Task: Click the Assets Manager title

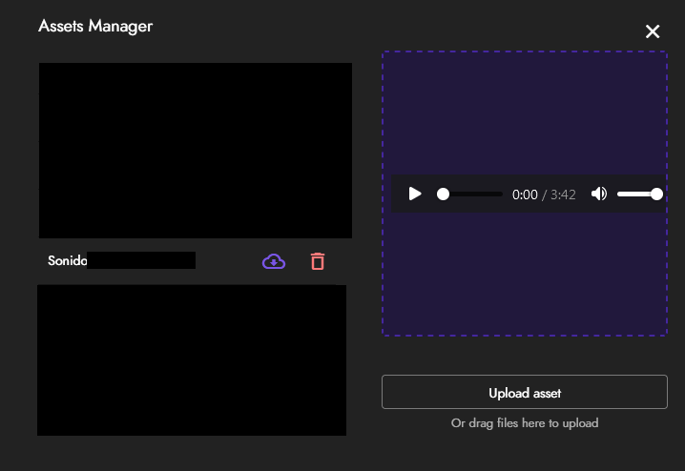Action: pyautogui.click(x=95, y=26)
